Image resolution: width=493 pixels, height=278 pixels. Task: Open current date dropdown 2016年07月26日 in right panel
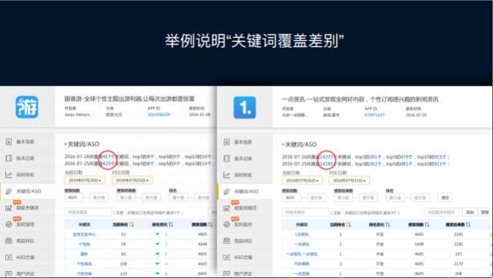(x=302, y=180)
